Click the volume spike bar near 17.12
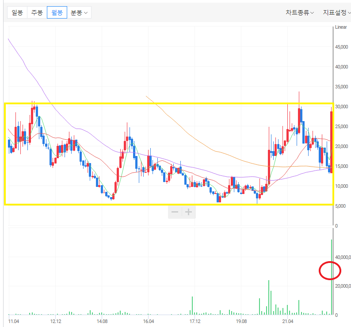Image resolution: width=351 pixels, height=327 pixels. coord(192,306)
